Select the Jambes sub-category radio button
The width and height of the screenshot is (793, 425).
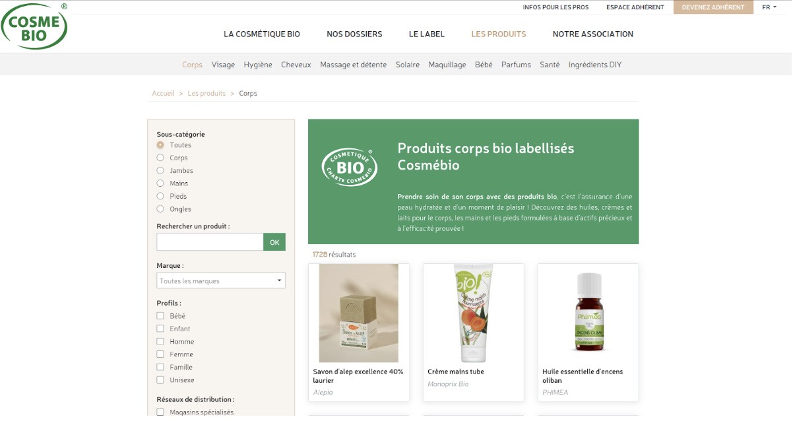pos(160,170)
